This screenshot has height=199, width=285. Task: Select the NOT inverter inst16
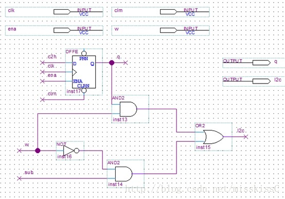point(71,151)
